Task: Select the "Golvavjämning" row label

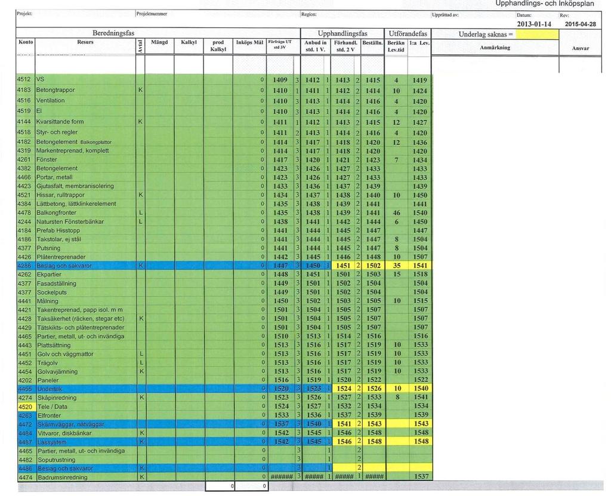Action: 58,372
